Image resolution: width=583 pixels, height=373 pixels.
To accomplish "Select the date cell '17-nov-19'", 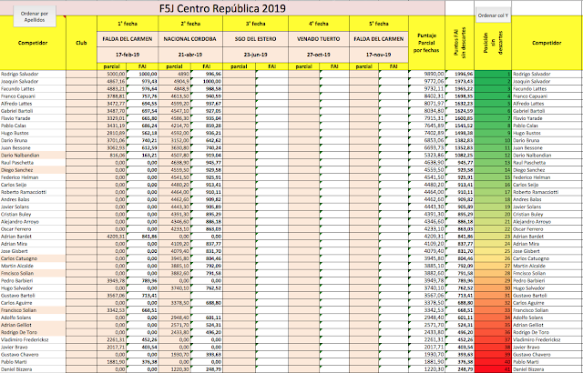I will (x=379, y=55).
